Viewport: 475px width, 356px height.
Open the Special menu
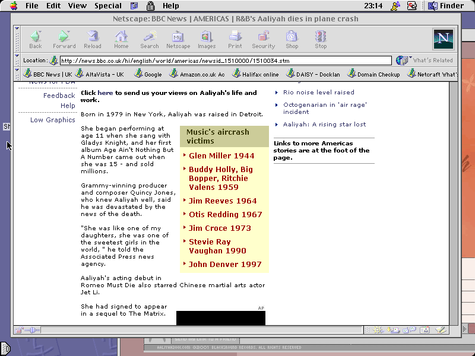[x=108, y=6]
